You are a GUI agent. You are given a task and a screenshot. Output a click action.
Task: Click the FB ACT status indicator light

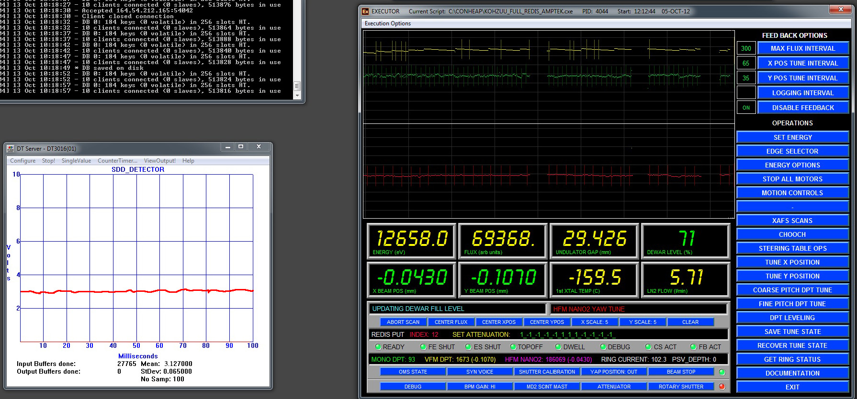tap(693, 347)
